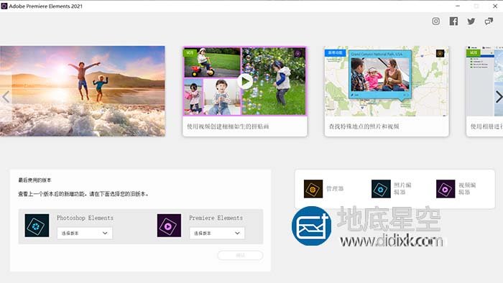The image size is (503, 283).
Task: Go to previous carousel slide arrow
Action: [x=6, y=97]
